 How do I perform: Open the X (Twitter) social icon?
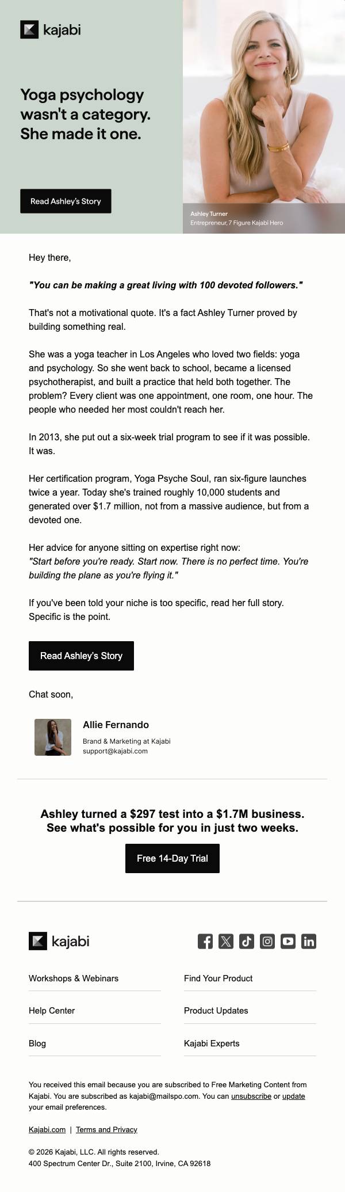pos(226,941)
